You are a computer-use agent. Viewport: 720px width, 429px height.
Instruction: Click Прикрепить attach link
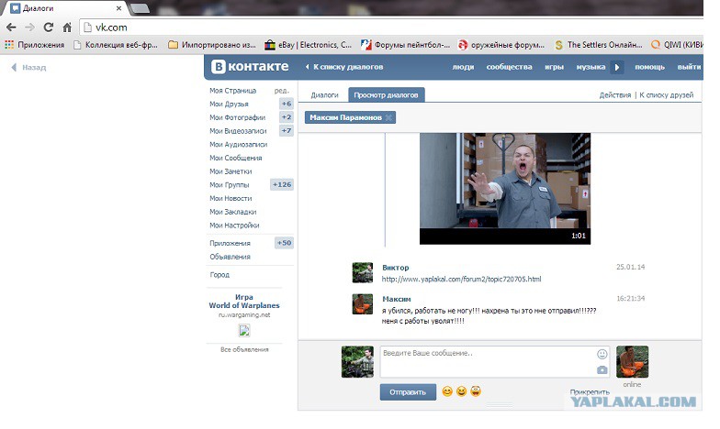pos(590,392)
